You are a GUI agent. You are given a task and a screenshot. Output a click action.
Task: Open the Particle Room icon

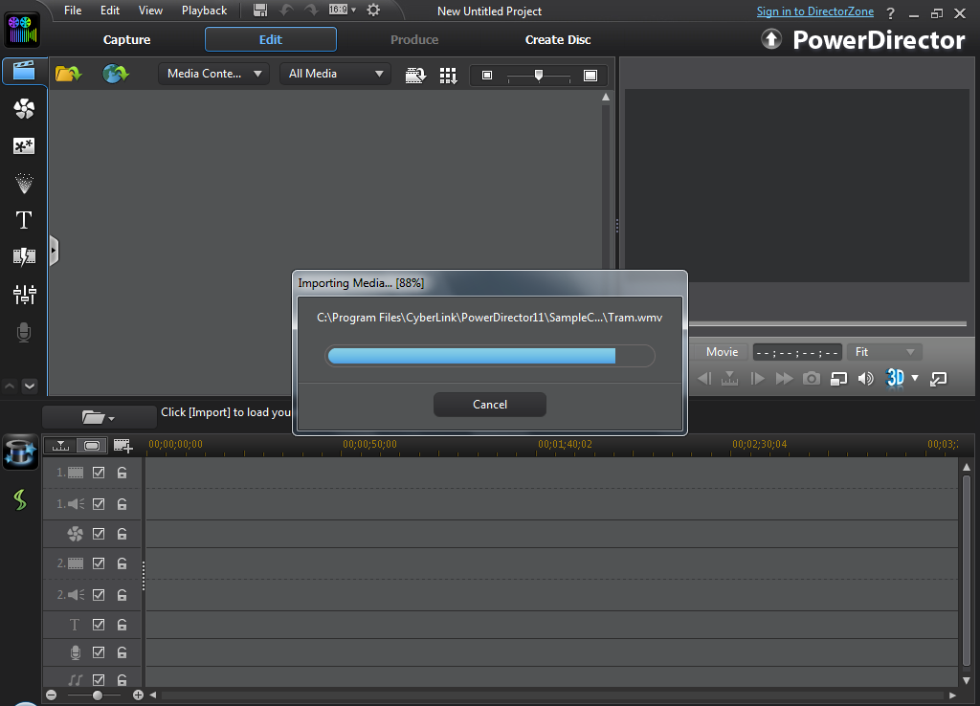[24, 183]
